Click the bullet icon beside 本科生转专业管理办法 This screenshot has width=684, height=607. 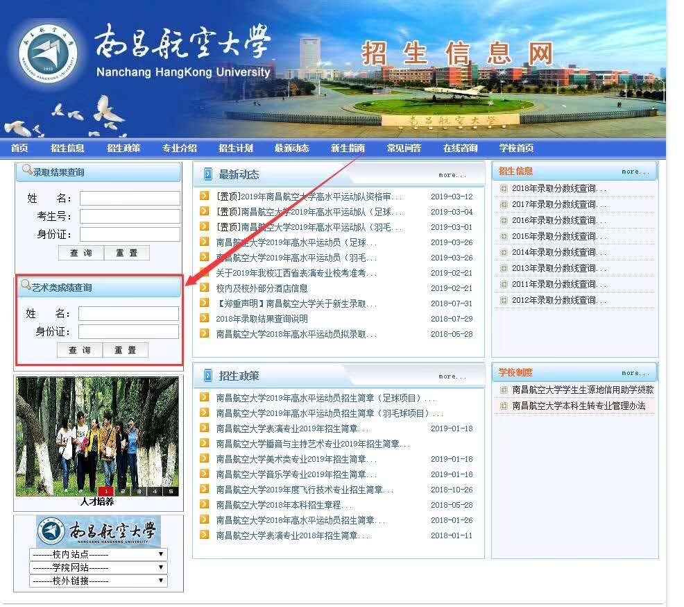pos(504,406)
